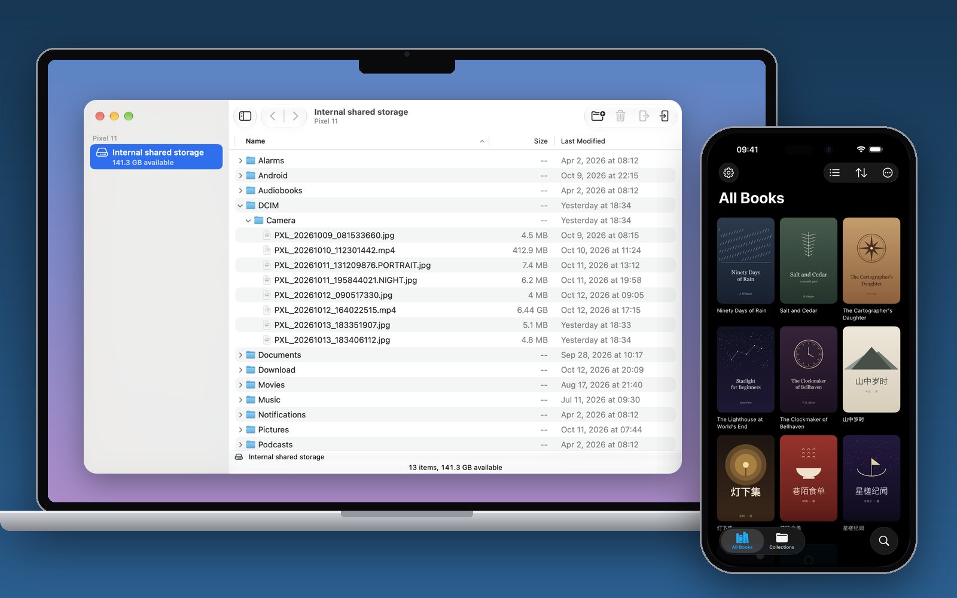
Task: Click the Android folder icon
Action: [x=251, y=176]
